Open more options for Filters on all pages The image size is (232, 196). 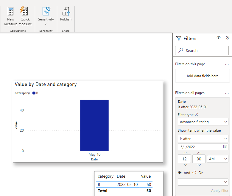pos(227,93)
